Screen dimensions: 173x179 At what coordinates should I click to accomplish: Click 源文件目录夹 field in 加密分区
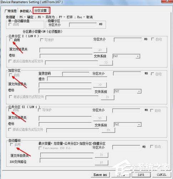(x=65, y=85)
